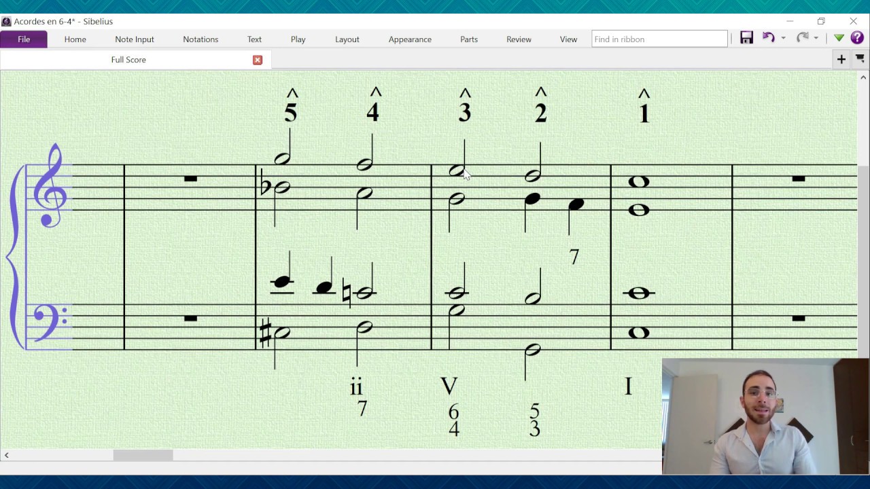
Task: Select the 'ii' Roman numeral label
Action: coord(356,387)
